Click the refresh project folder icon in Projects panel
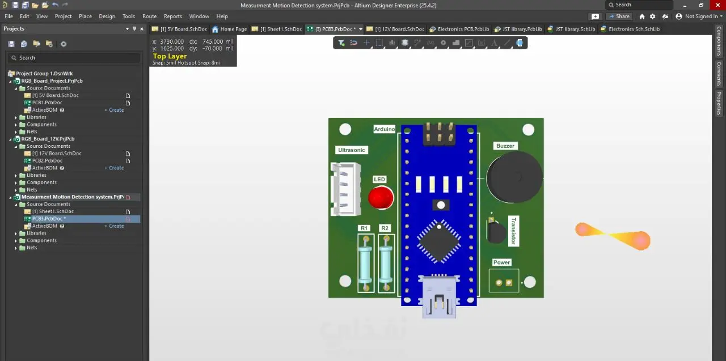Viewport: 726px width, 361px height. [49, 44]
